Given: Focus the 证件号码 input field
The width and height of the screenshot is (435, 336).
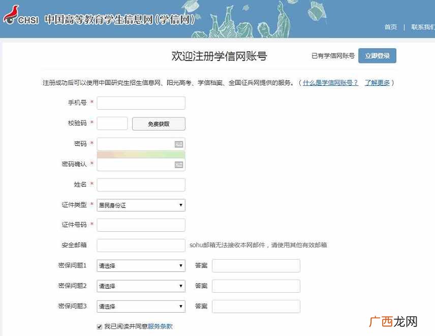Looking at the screenshot, I should [x=141, y=225].
